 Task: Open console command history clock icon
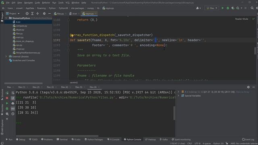pos(13,114)
